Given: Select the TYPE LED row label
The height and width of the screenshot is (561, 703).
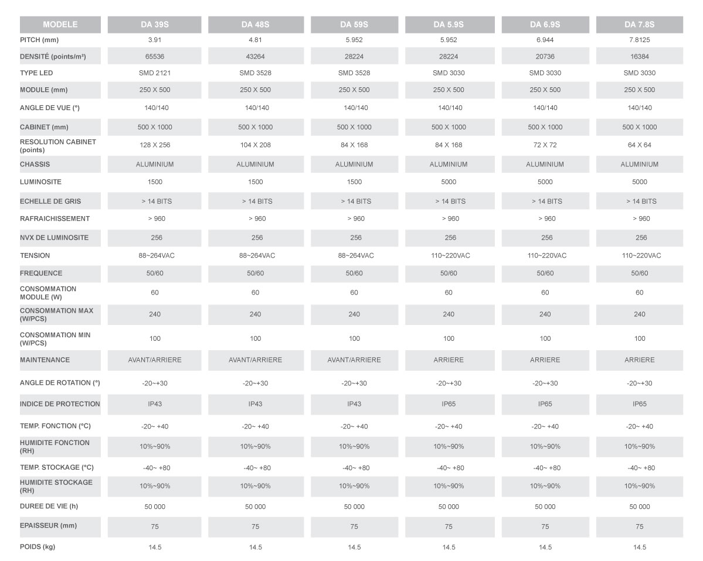Looking at the screenshot, I should pyautogui.click(x=36, y=73).
